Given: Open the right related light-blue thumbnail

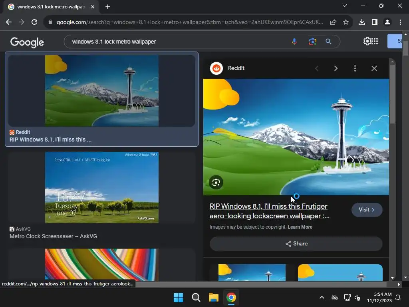Looking at the screenshot, I should click(340, 273).
